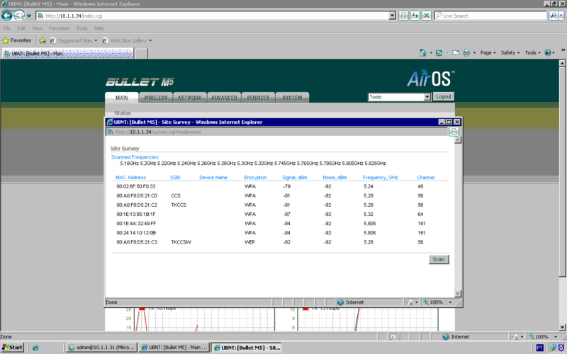Click the Compatibility View icon beside address bar
The height and width of the screenshot is (354, 567).
click(403, 16)
